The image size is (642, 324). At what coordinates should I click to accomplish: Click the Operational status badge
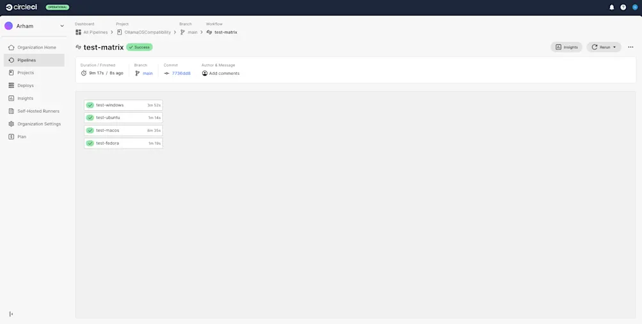(58, 7)
